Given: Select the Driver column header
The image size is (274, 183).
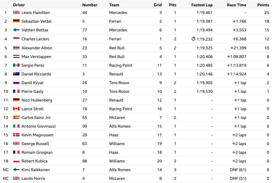Looking at the screenshot, I should pyautogui.click(x=19, y=5).
